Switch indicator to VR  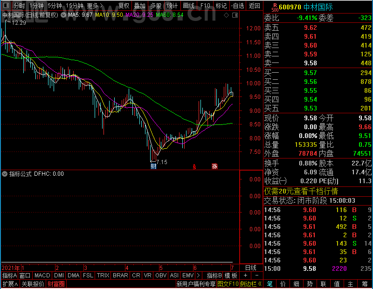click(148, 275)
